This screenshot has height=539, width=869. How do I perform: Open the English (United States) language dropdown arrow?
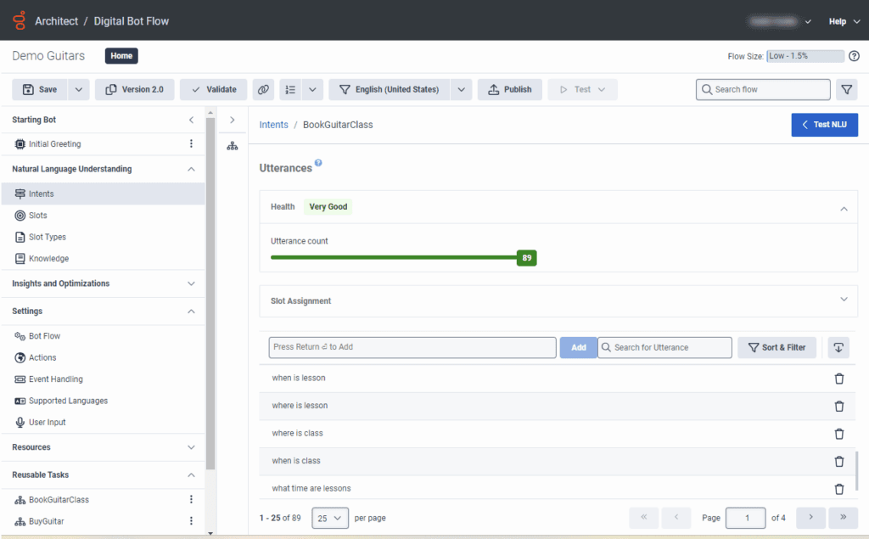click(x=461, y=89)
